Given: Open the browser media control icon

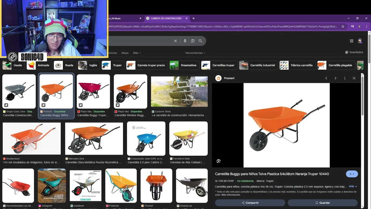Looking at the screenshot, I should (352, 26).
